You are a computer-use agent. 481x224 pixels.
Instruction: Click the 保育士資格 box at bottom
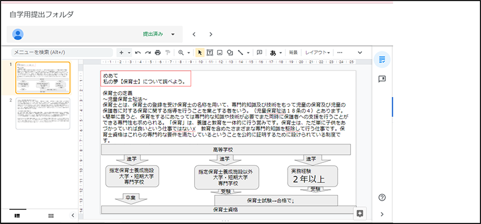(x=228, y=210)
